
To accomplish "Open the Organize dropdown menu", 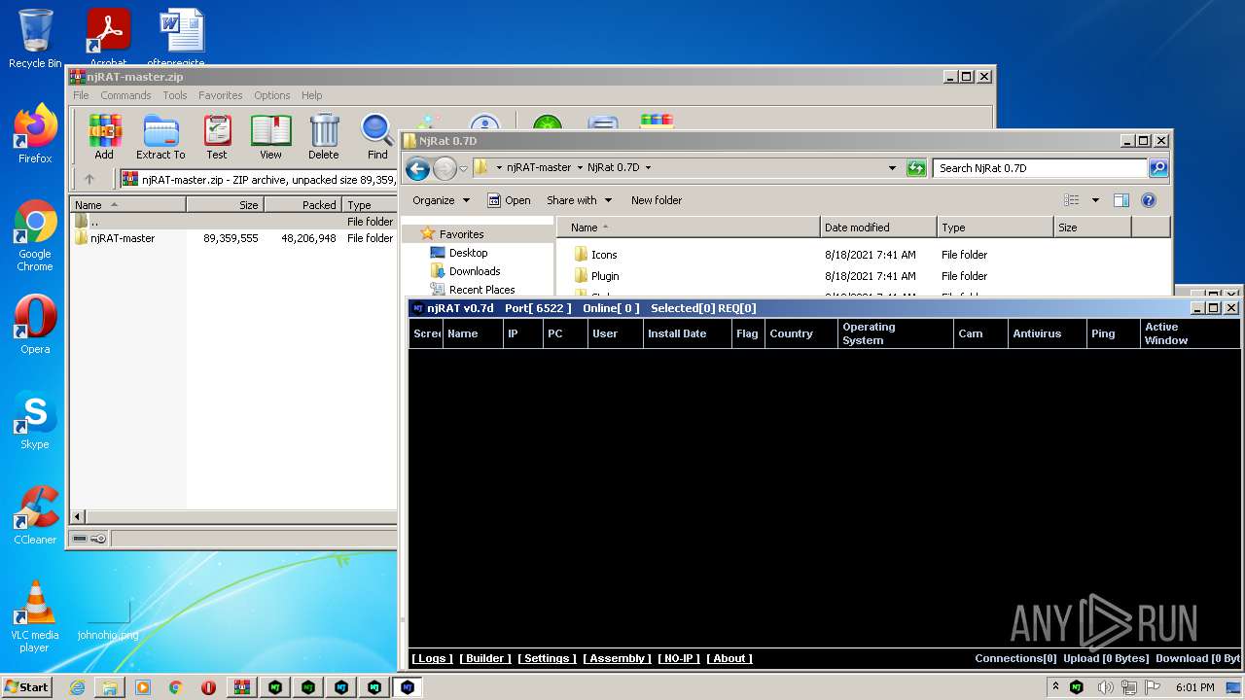I will pos(441,200).
